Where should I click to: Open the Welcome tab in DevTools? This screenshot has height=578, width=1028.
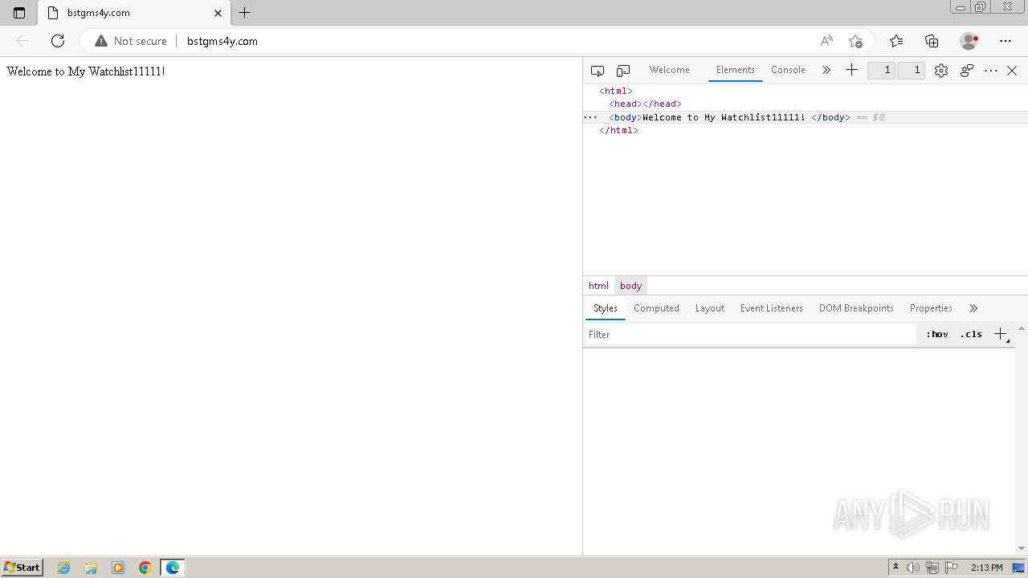pyautogui.click(x=670, y=70)
